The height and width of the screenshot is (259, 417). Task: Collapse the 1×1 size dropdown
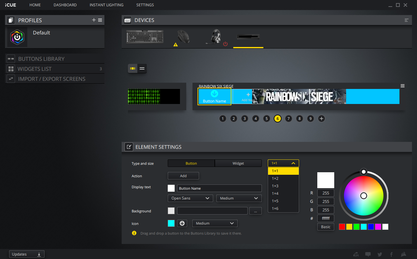click(x=283, y=163)
